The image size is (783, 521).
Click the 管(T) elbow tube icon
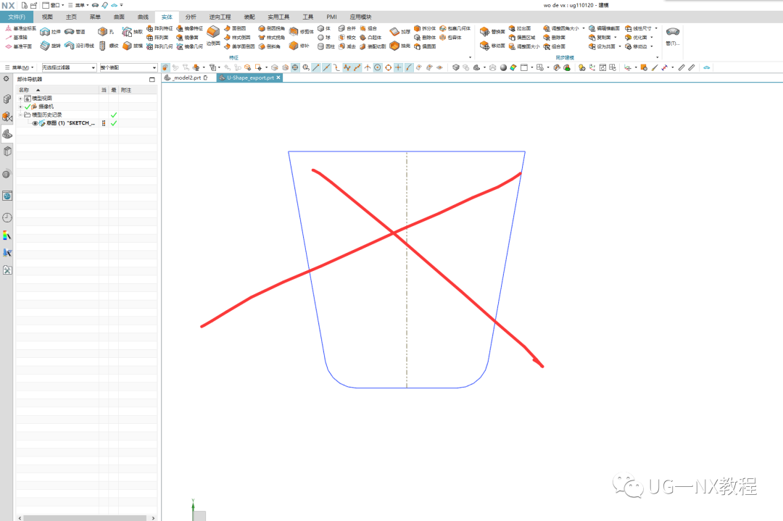pos(673,32)
